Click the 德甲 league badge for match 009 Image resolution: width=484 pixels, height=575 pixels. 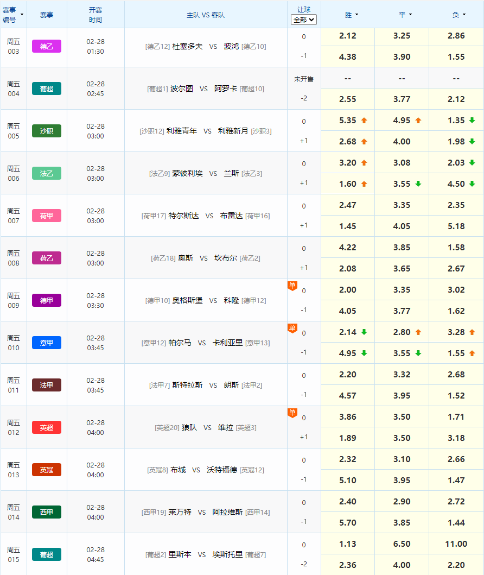(x=47, y=300)
